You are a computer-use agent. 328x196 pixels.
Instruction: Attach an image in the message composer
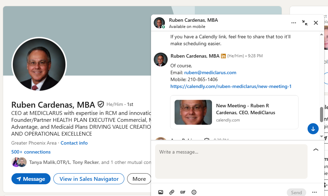pyautogui.click(x=161, y=192)
